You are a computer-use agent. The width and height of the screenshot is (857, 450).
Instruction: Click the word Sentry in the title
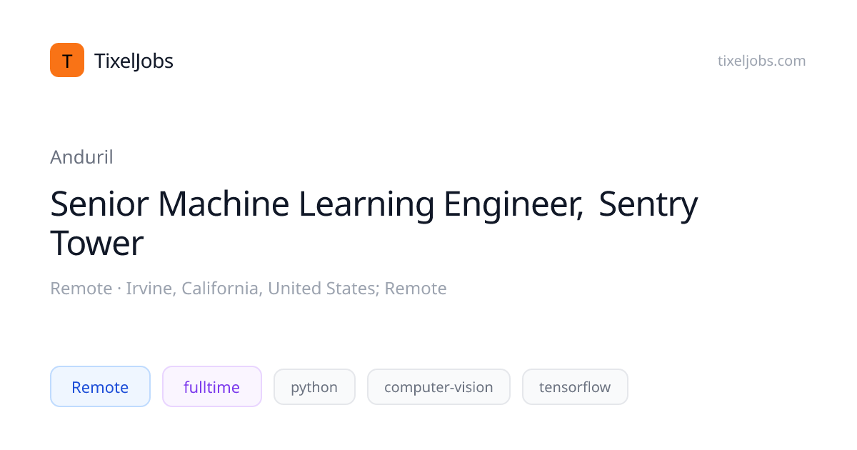tap(648, 204)
